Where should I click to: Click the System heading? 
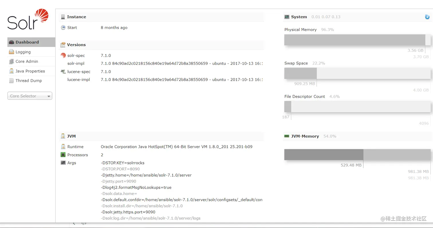[x=299, y=17]
